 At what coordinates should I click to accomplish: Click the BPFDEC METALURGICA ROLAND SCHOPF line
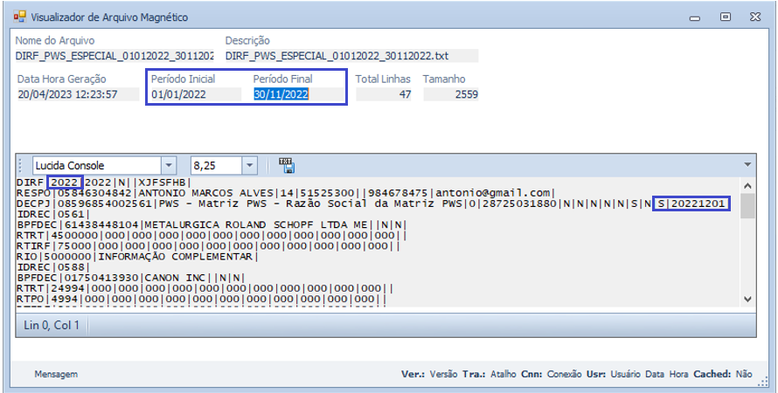point(212,225)
